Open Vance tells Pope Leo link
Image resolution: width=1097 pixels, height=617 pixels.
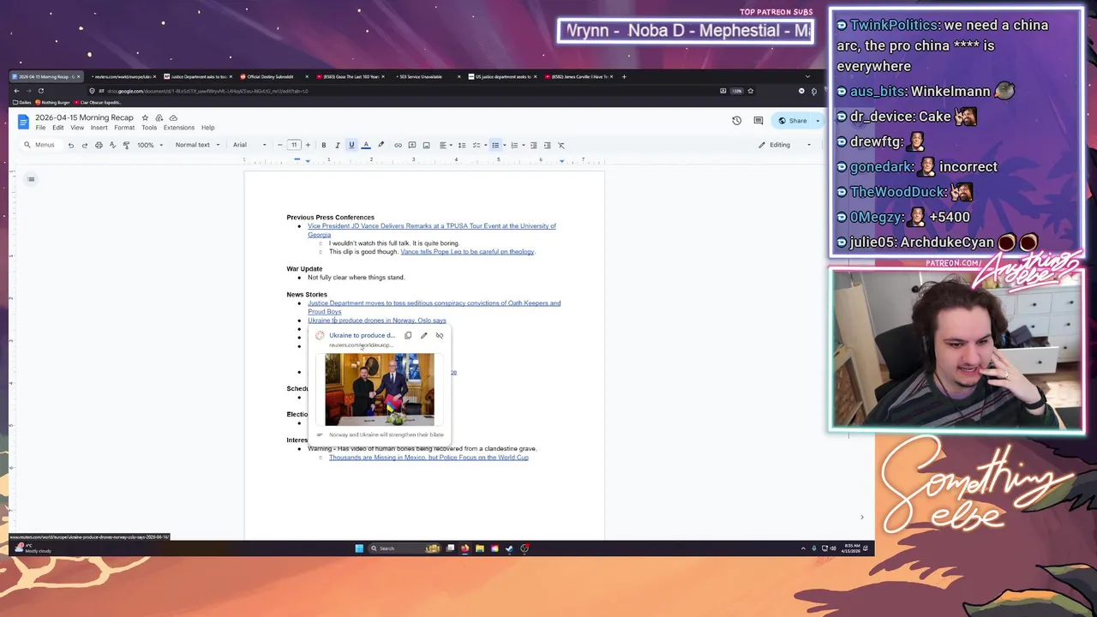tap(467, 252)
